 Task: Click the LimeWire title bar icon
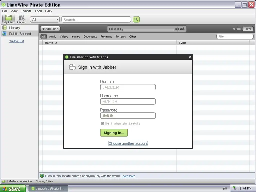coord(3,4)
